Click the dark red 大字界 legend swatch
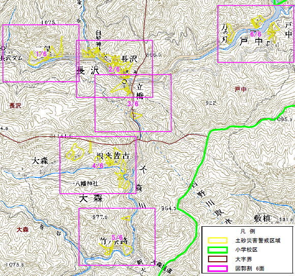The width and height of the screenshot is (295, 276). coord(218,259)
